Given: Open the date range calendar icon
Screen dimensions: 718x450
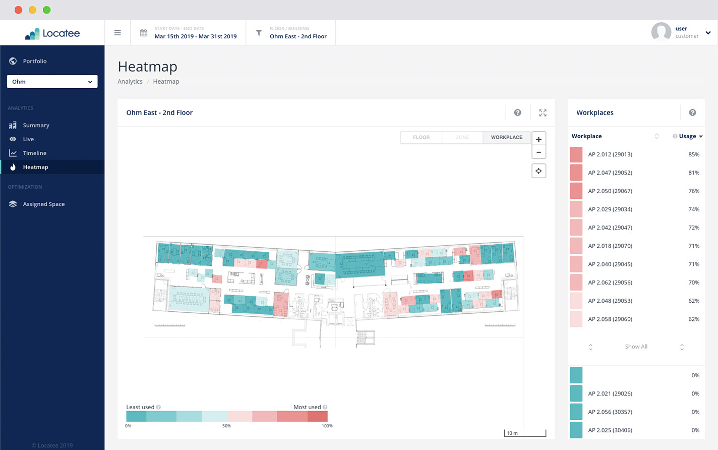Looking at the screenshot, I should pos(144,33).
